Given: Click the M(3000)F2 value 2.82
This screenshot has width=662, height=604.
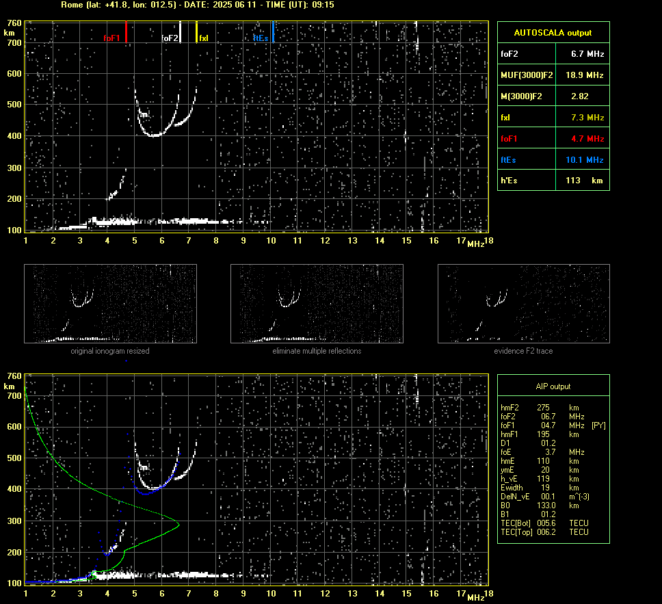Looking at the screenshot, I should pyautogui.click(x=580, y=96).
